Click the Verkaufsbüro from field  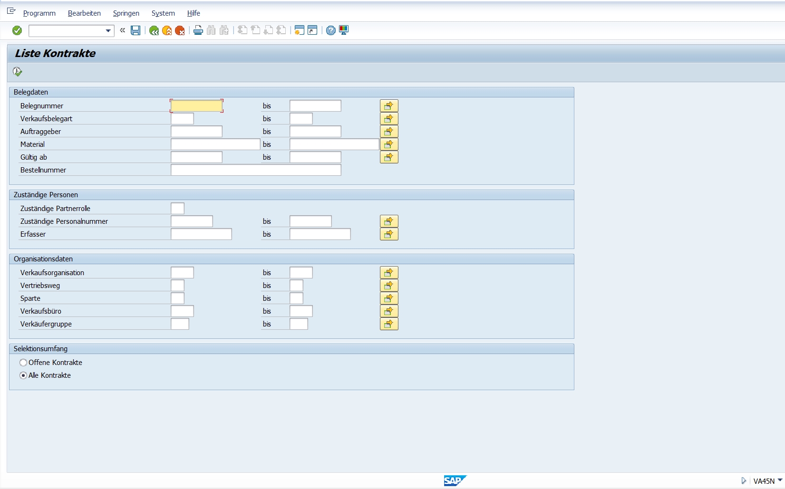(x=182, y=311)
